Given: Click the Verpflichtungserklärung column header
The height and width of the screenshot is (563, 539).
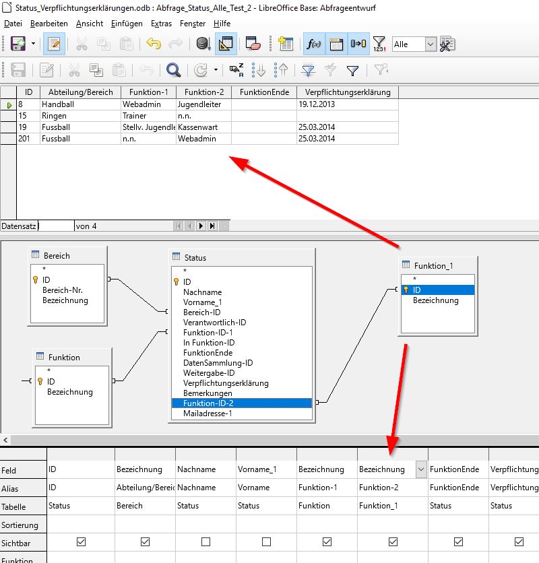Looking at the screenshot, I should (x=348, y=92).
